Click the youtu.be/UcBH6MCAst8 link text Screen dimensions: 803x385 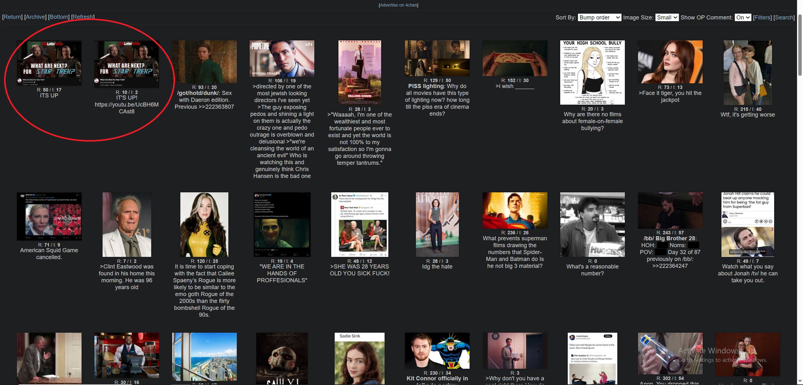(x=127, y=108)
